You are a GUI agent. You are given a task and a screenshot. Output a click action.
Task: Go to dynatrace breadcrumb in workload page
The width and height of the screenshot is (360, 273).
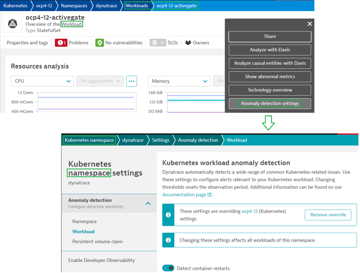(x=106, y=5)
